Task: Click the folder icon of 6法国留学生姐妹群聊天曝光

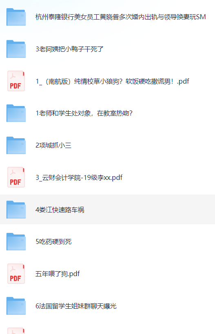Action: 16,306
